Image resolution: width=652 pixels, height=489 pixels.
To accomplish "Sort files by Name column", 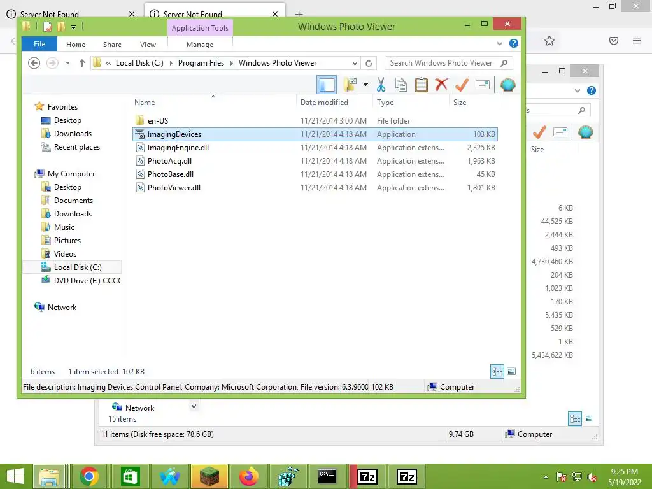I will coord(145,103).
